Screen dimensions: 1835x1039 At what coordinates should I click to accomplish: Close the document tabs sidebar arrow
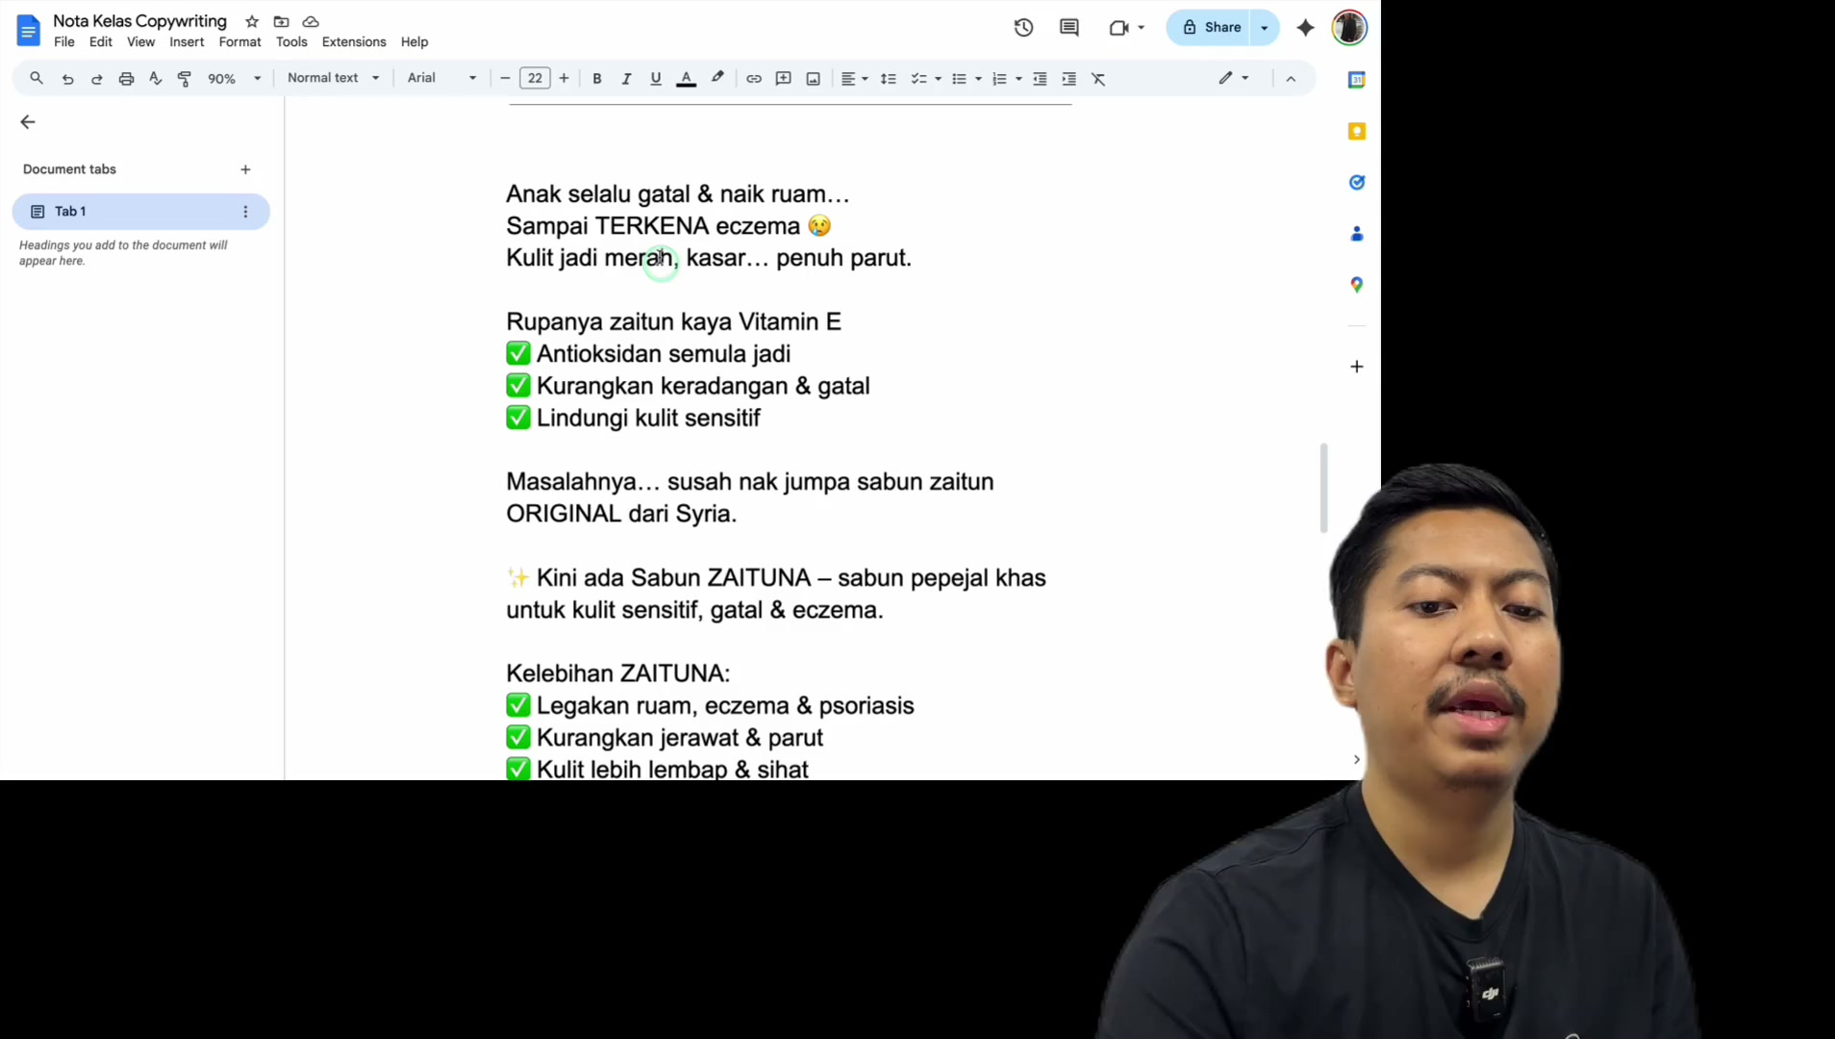tap(28, 122)
